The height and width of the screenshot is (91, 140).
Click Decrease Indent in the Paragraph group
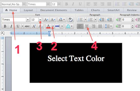pos(102,20)
